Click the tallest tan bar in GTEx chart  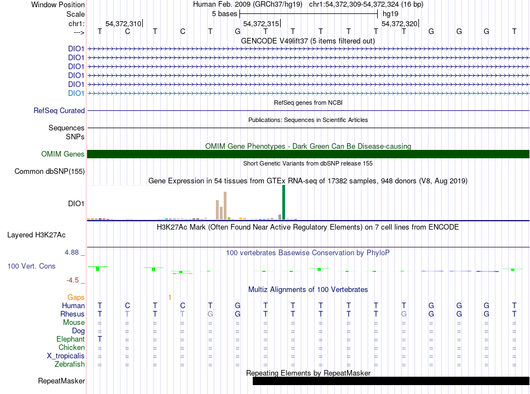[x=225, y=206]
